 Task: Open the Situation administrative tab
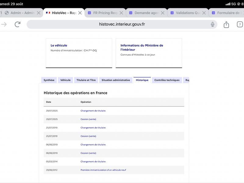point(116,80)
